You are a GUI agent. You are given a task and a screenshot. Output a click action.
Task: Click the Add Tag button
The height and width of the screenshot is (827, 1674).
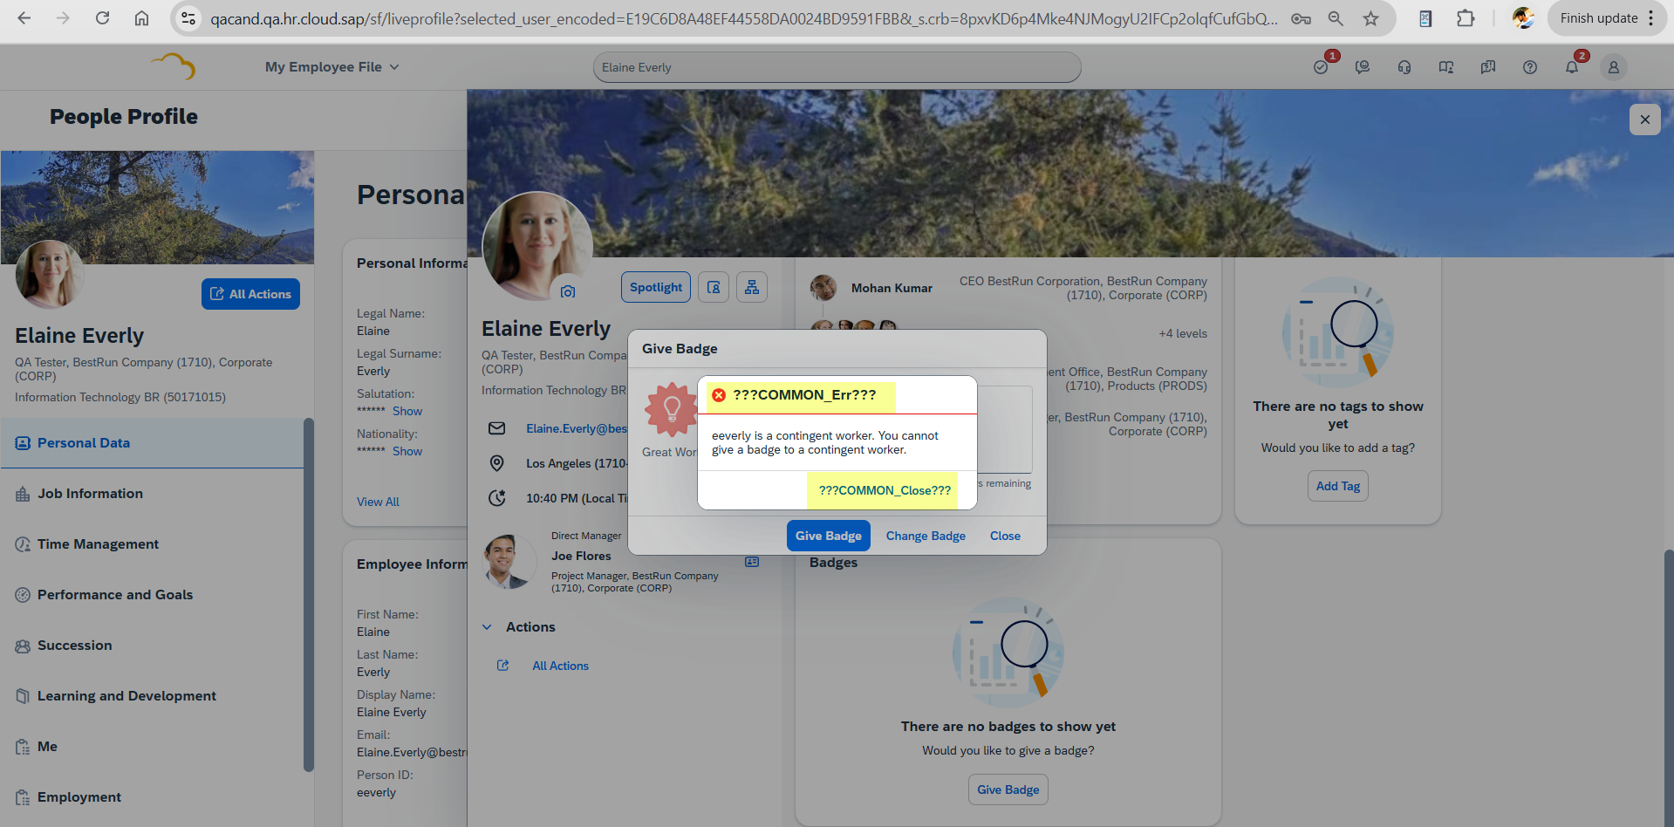click(1337, 486)
